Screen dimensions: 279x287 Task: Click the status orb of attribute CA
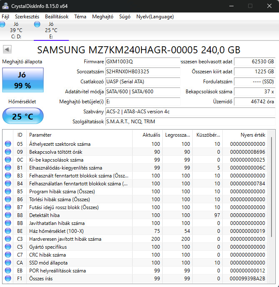point(8,262)
